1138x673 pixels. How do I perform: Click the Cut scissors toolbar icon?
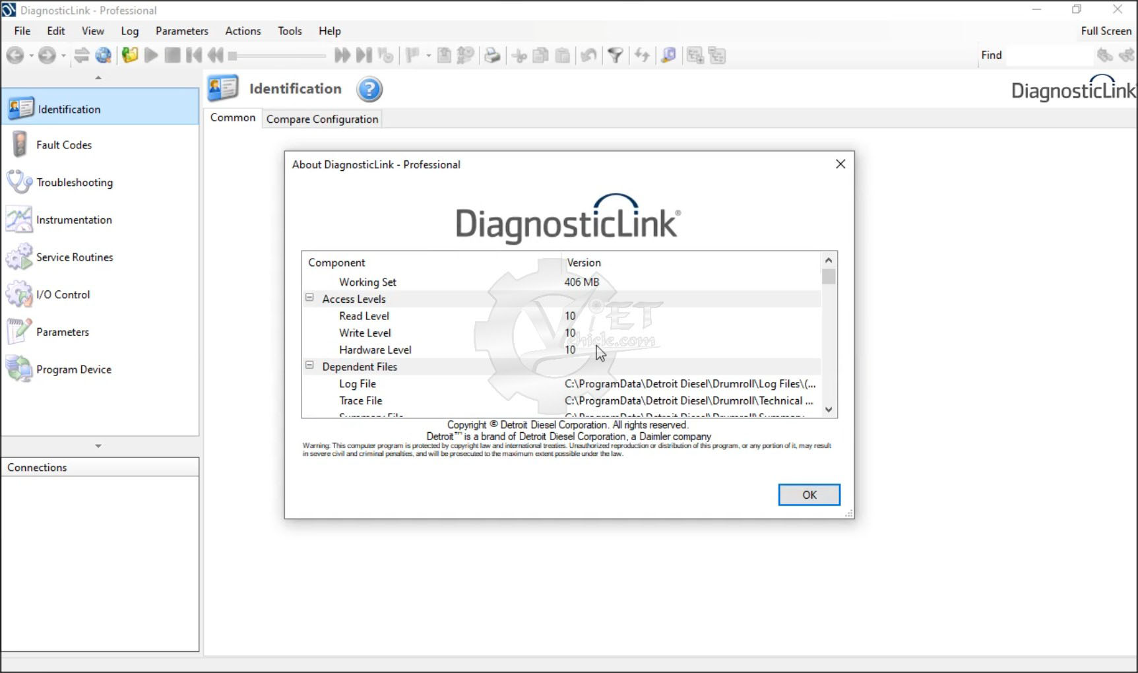520,55
